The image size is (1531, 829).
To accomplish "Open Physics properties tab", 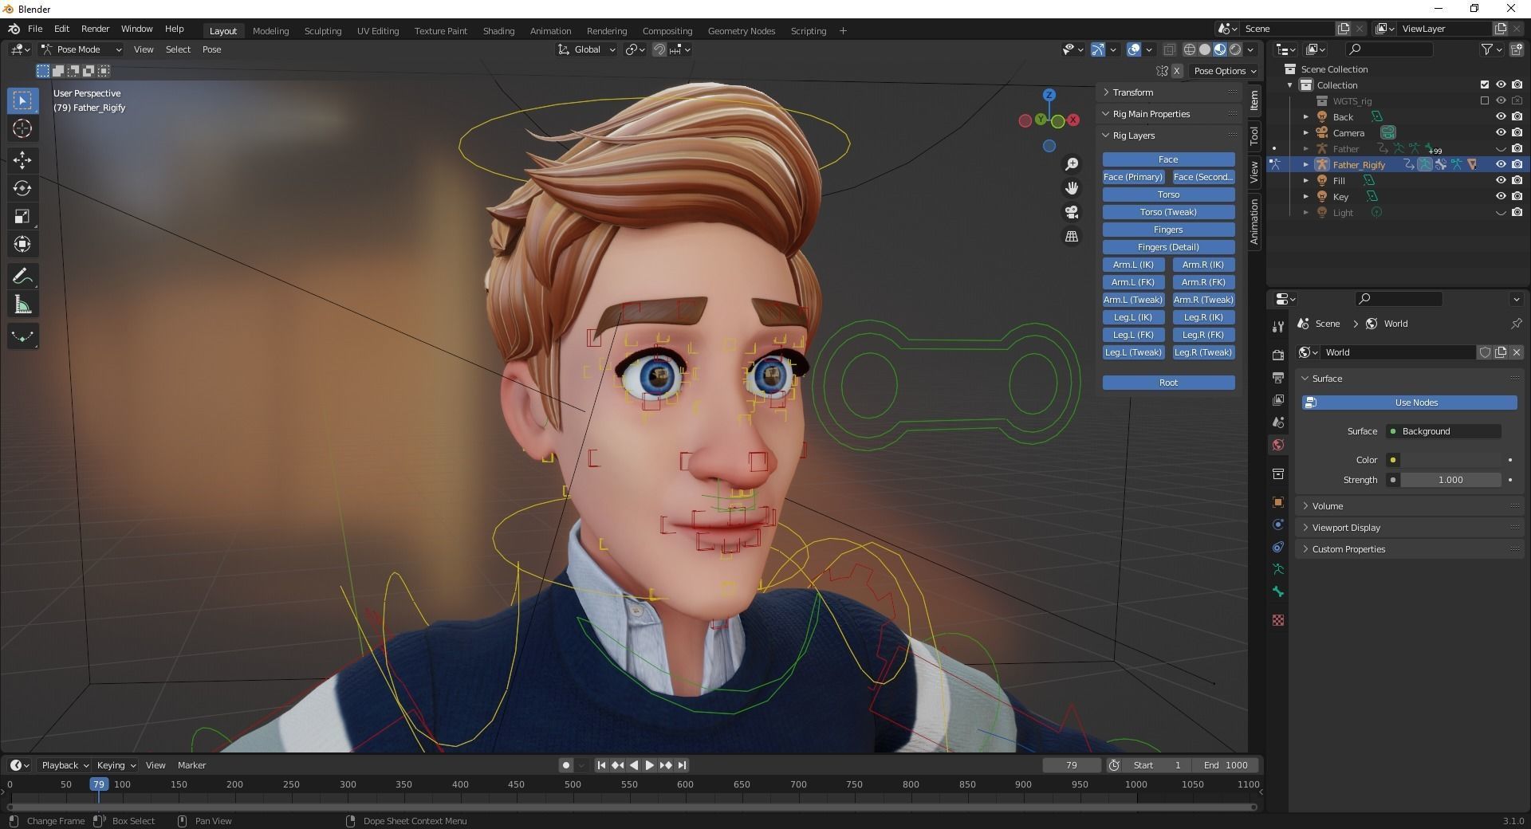I will (x=1278, y=525).
